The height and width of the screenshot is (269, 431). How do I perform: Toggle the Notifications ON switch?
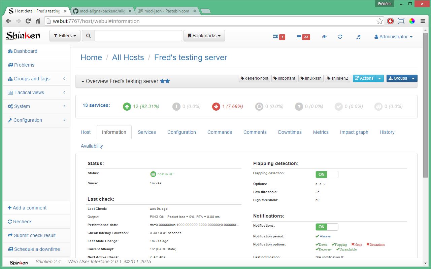(327, 227)
